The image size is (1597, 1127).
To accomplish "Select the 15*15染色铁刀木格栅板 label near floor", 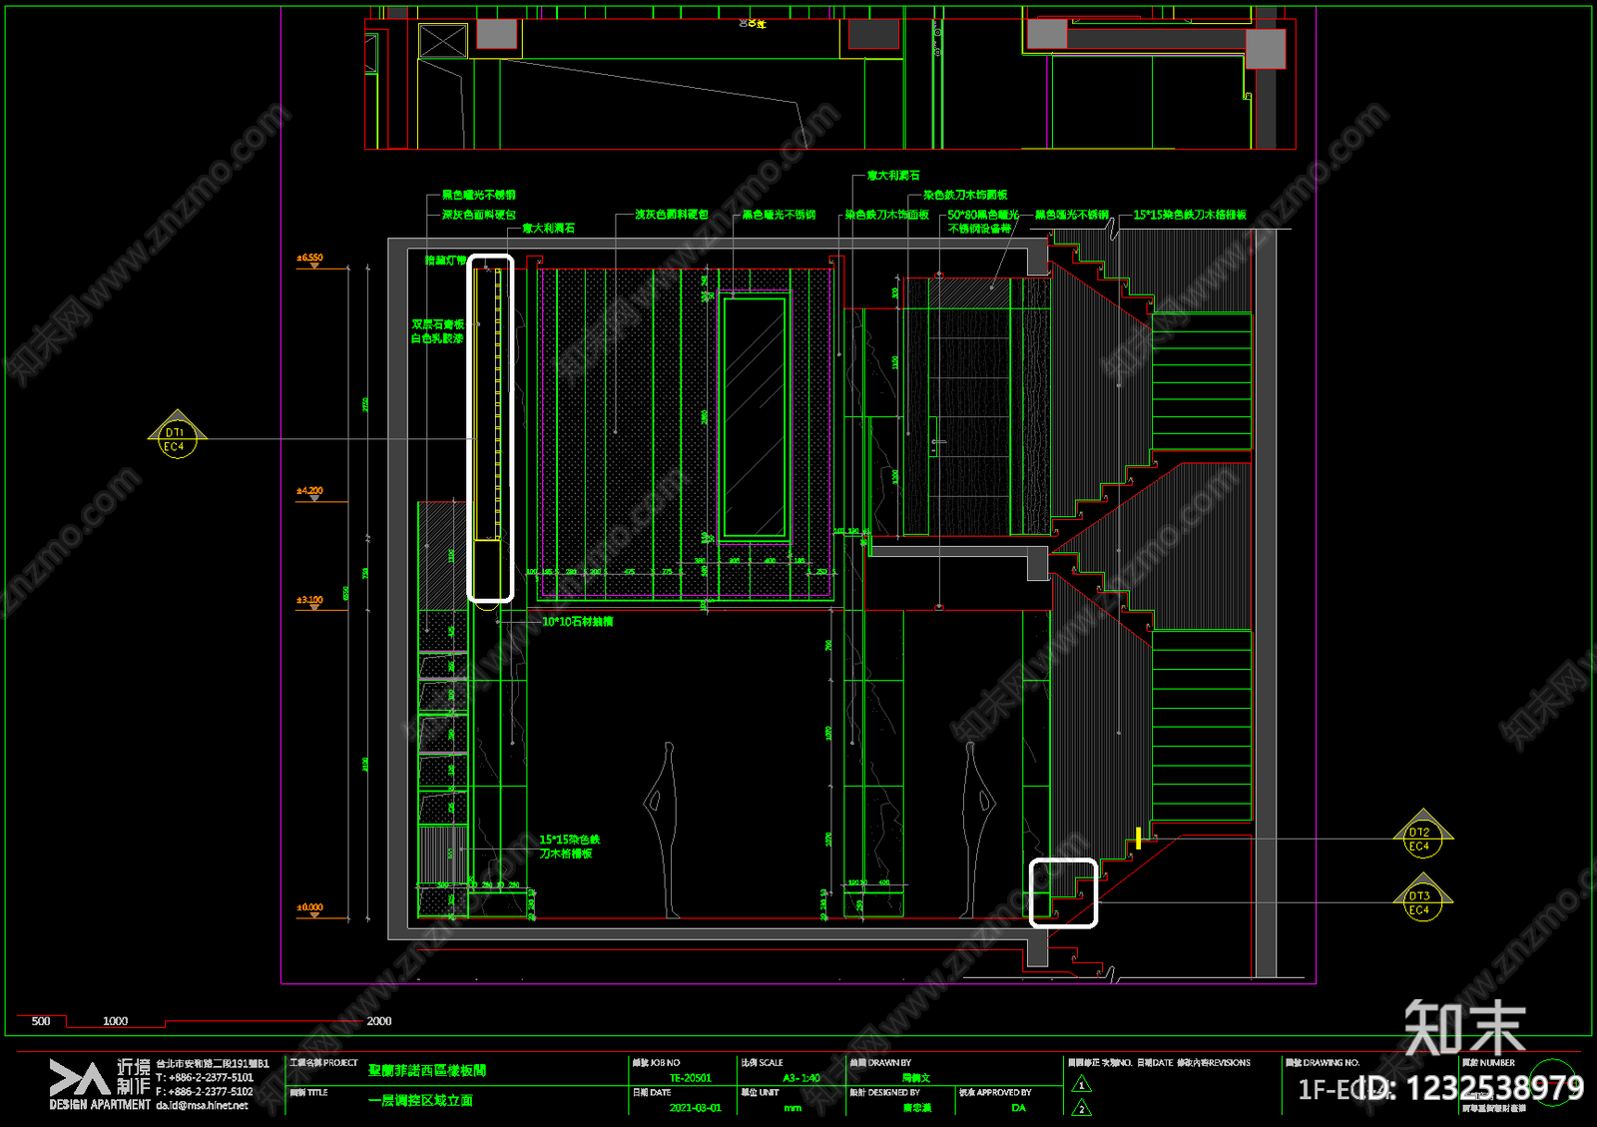I will [x=570, y=846].
